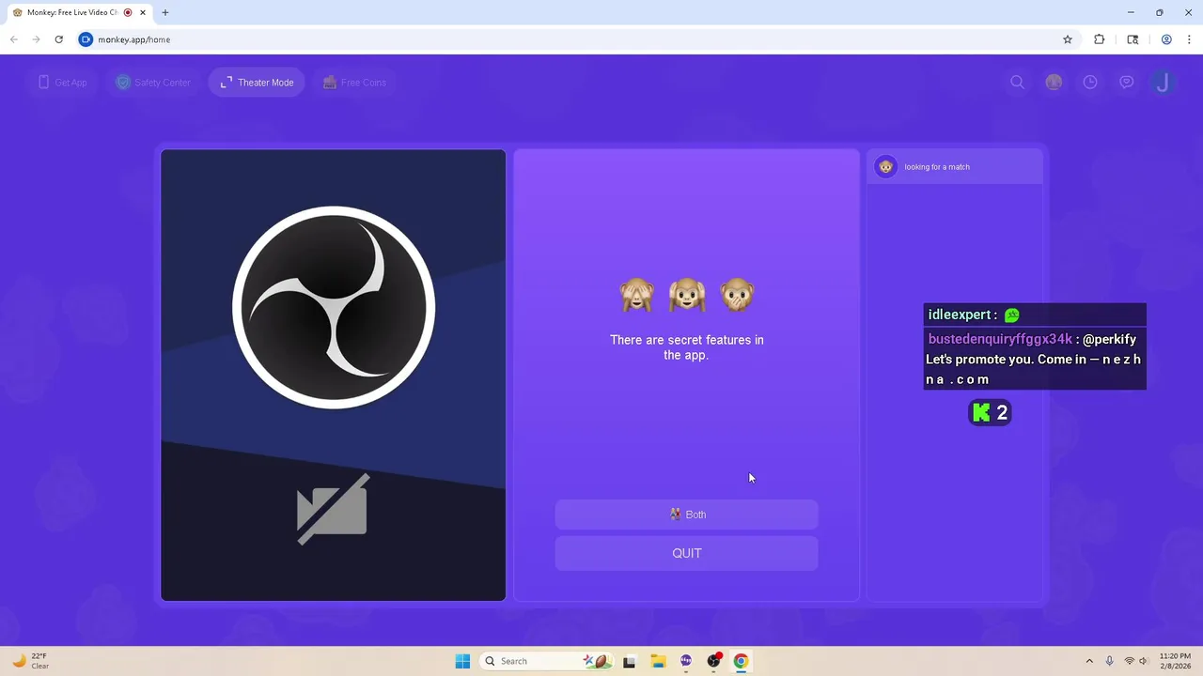Open a new browser tab
1203x676 pixels.
[165, 12]
